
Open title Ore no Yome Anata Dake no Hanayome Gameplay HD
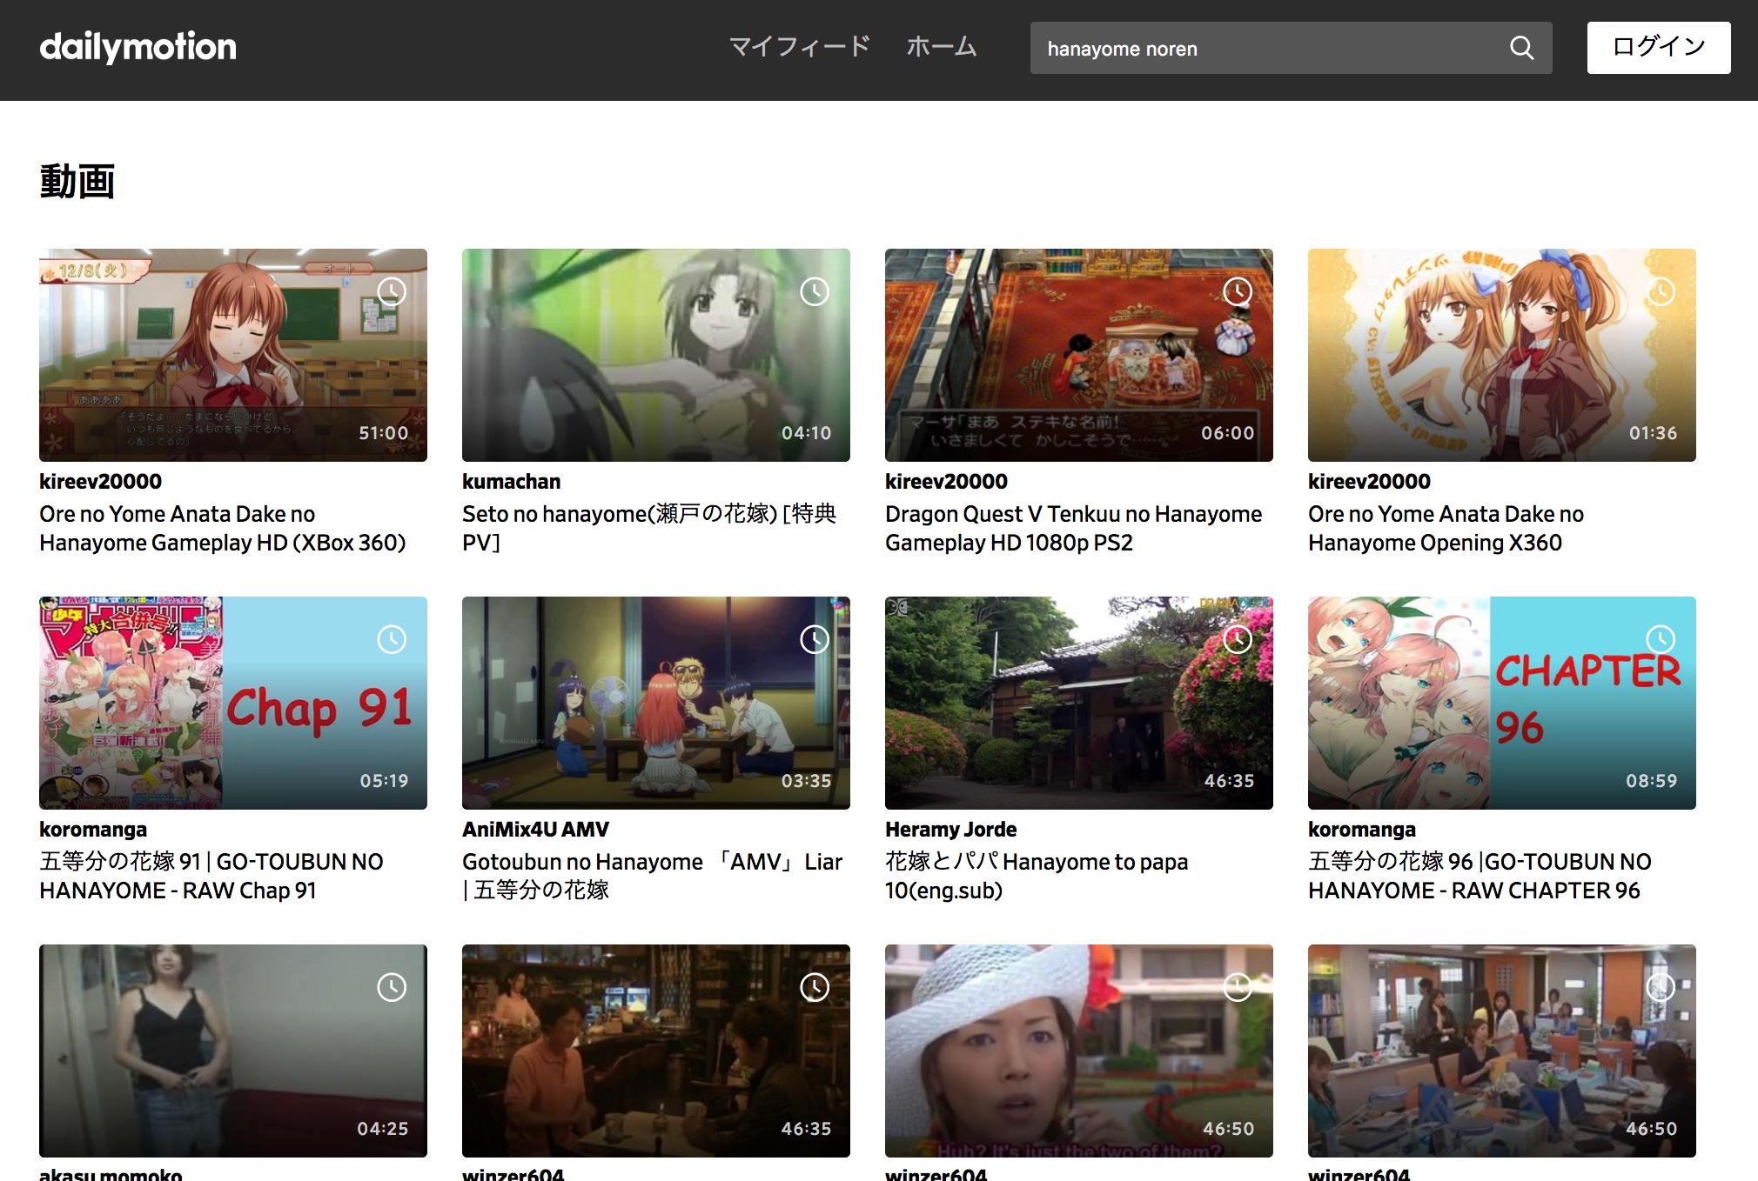pos(223,529)
